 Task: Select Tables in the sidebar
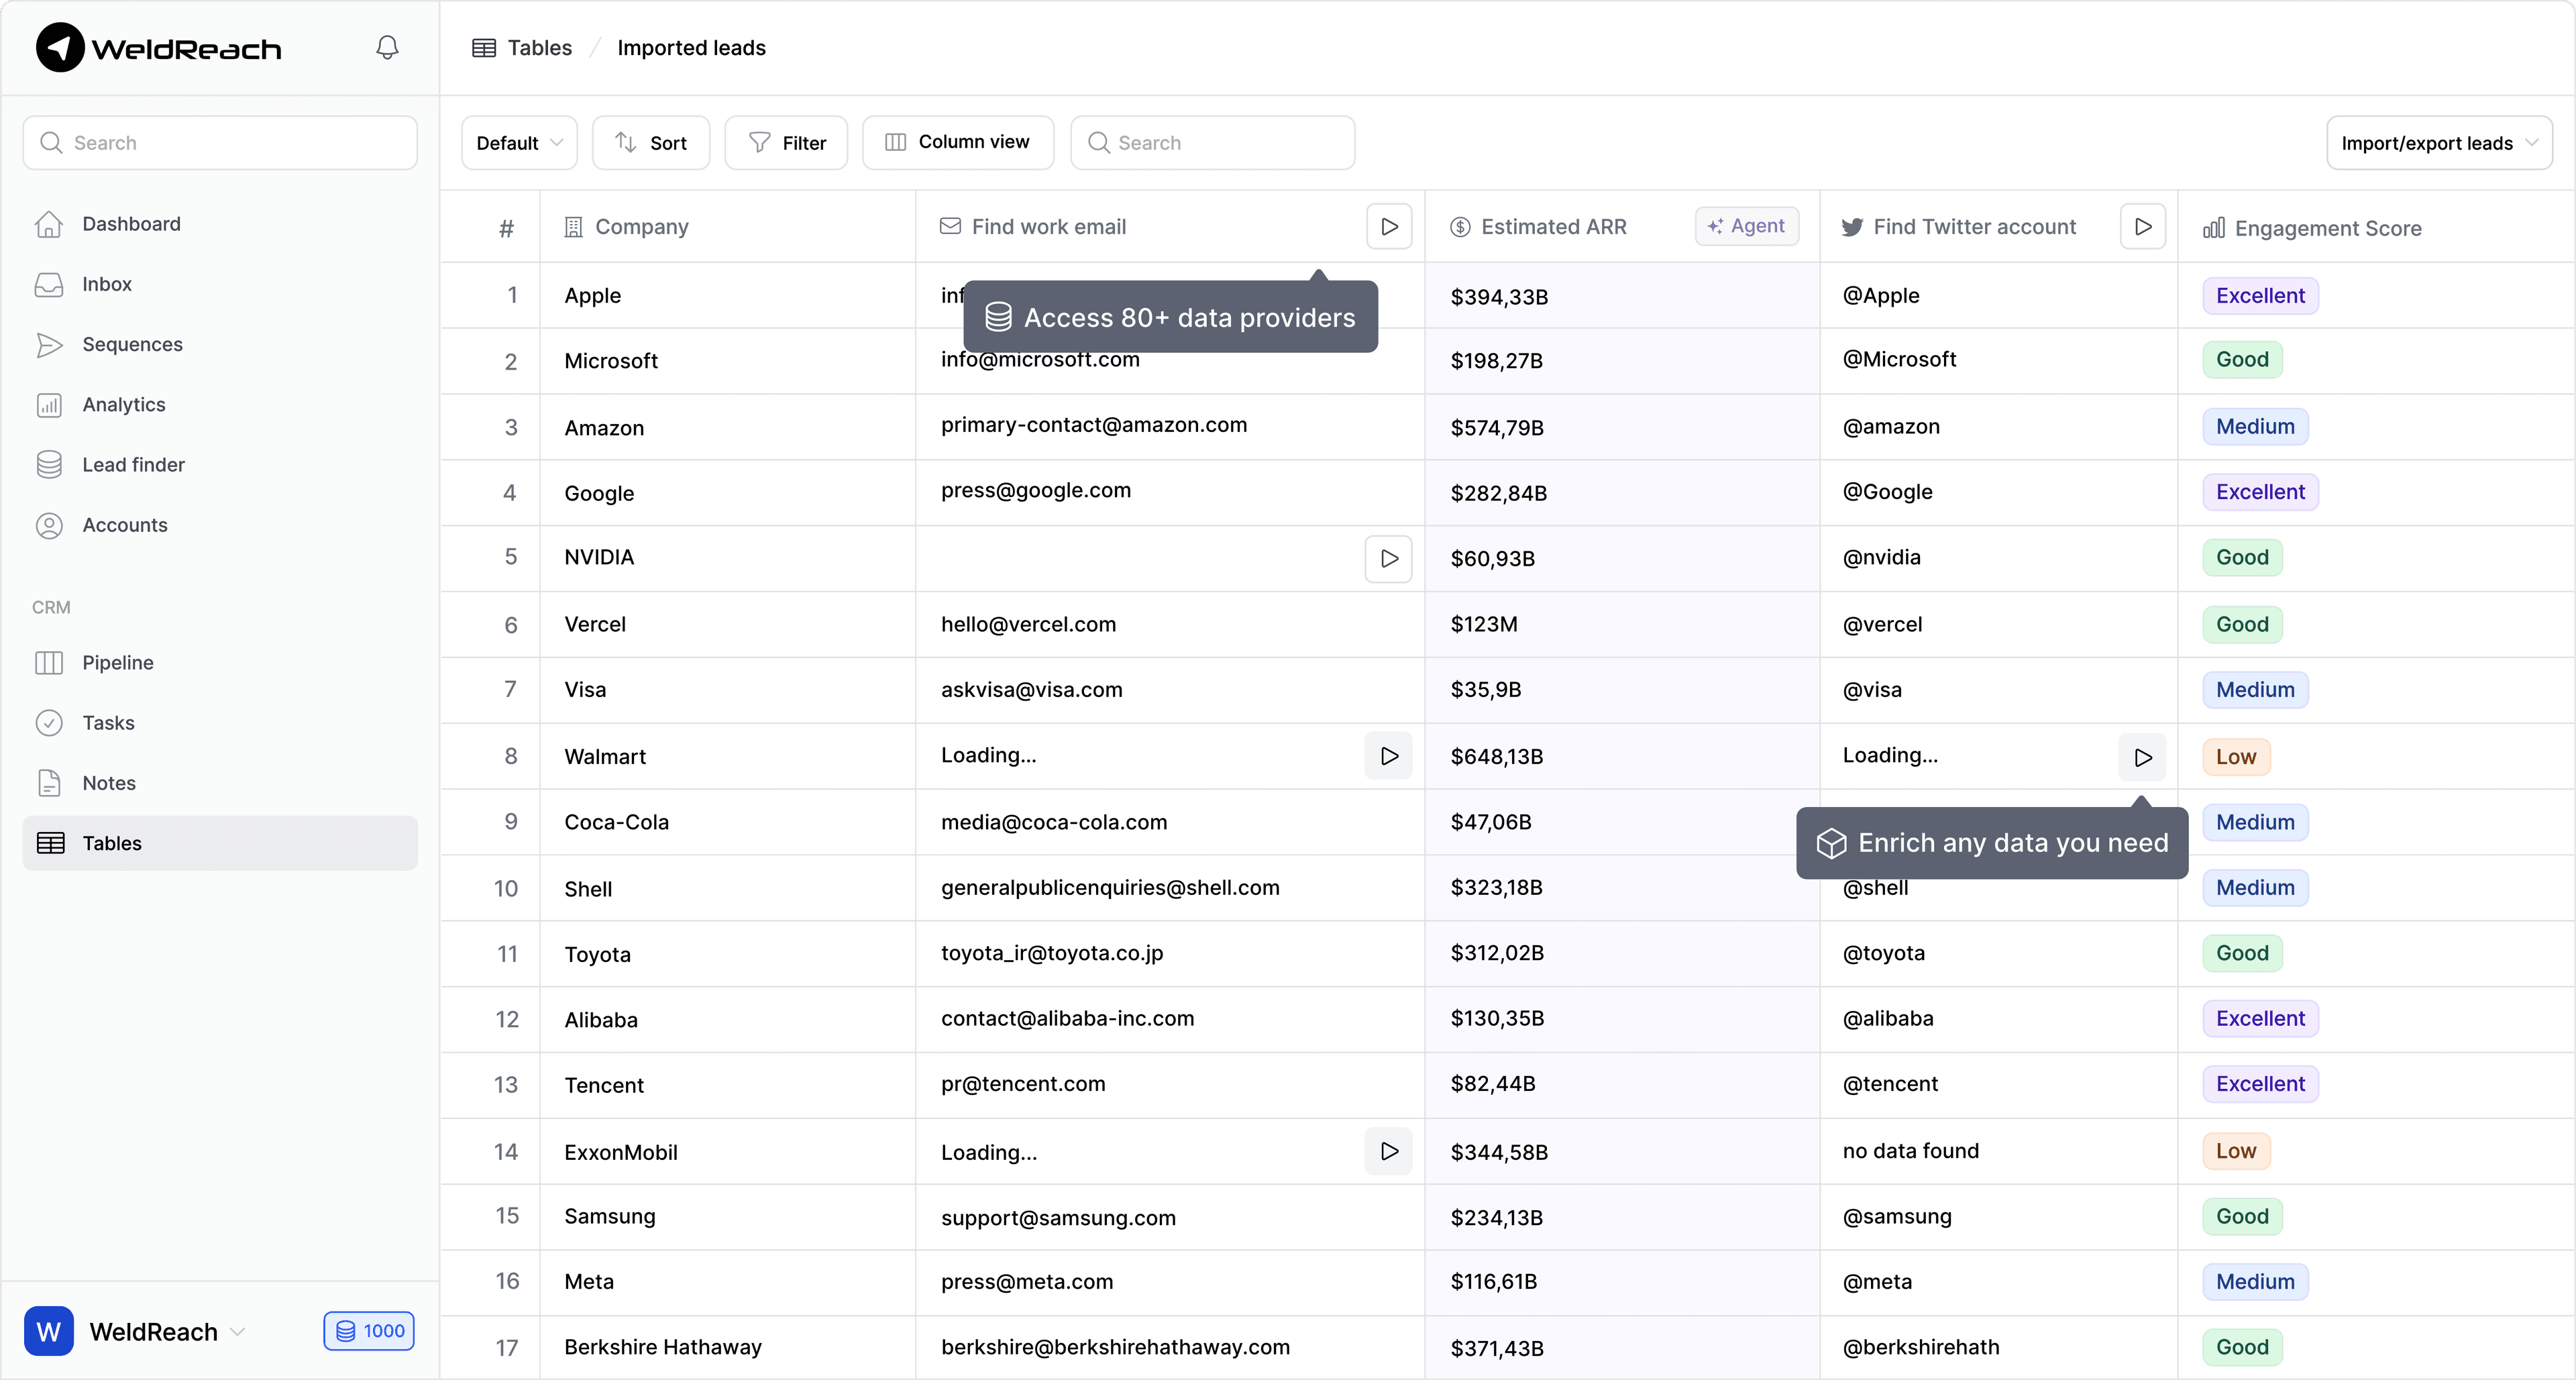[x=220, y=843]
